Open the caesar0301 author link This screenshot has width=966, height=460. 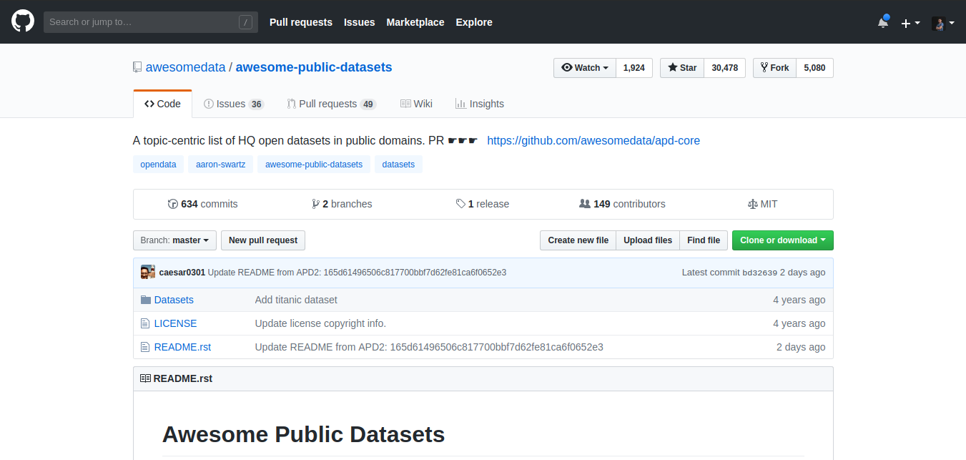click(182, 273)
